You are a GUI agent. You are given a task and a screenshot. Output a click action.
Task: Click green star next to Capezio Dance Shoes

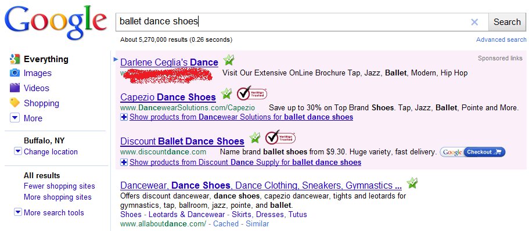[226, 93]
